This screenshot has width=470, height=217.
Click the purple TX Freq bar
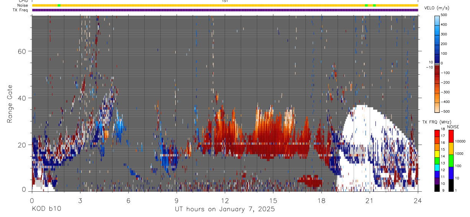pos(225,10)
